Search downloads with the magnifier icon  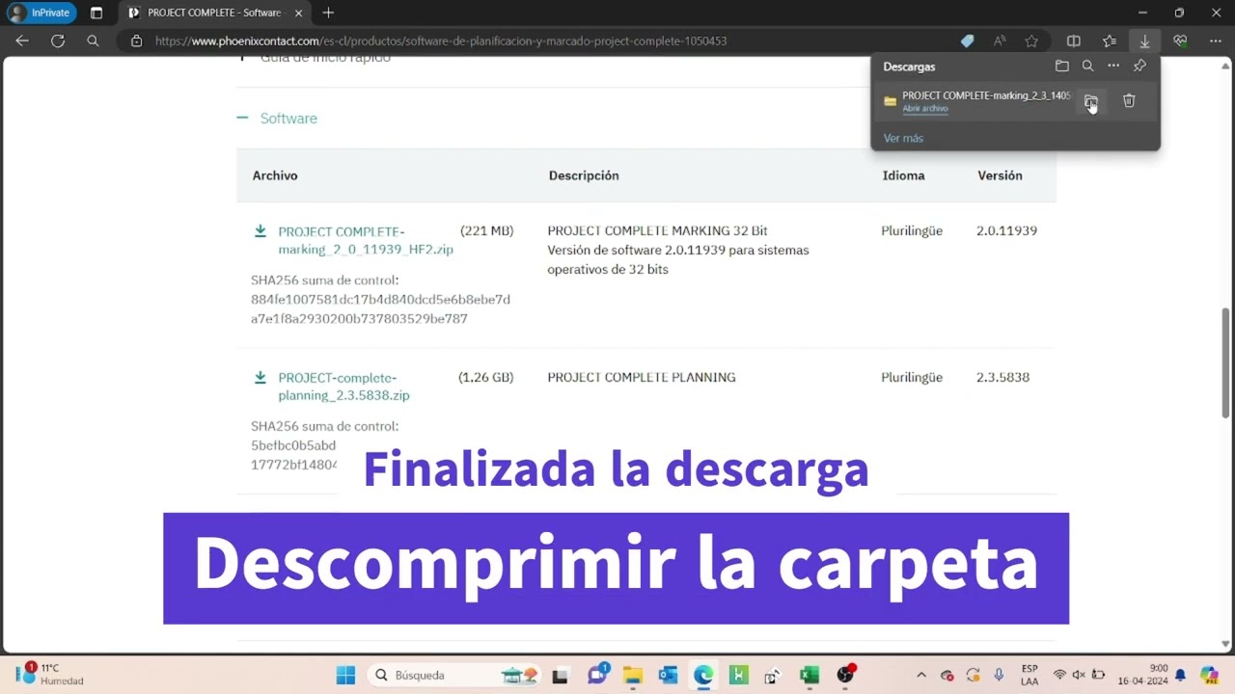coord(1087,67)
